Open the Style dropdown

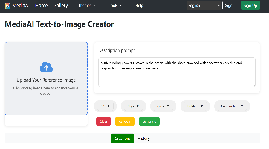(133, 106)
